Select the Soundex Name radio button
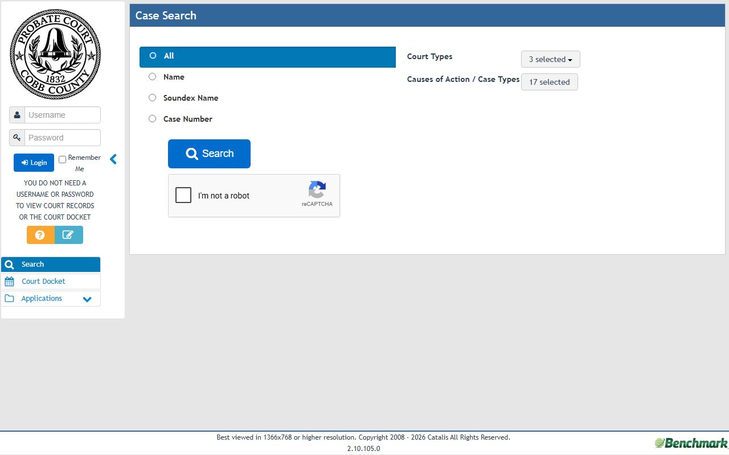Screen dimensions: 729x455 pyautogui.click(x=152, y=98)
